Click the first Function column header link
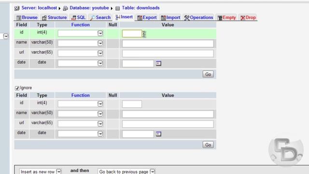Viewport: 309px width, 174px height. (x=81, y=25)
